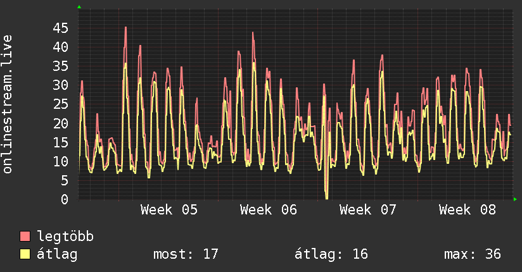Viewport: 522px width, 272px height.
Task: Select the Week 08 axis label
Action: click(x=468, y=210)
